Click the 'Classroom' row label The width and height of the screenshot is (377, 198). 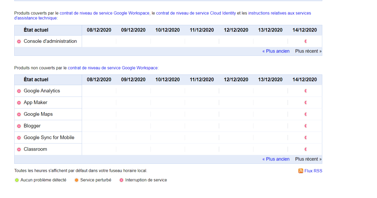click(35, 149)
